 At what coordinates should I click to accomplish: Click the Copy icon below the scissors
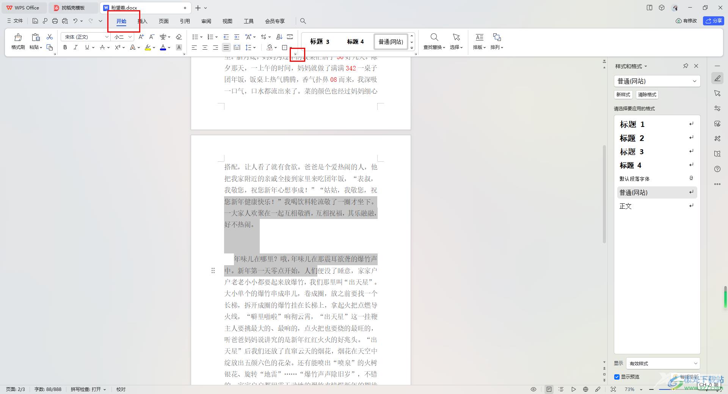point(50,47)
